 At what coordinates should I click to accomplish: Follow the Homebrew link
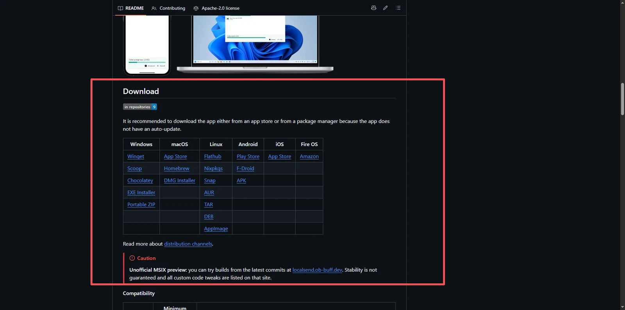[177, 169]
